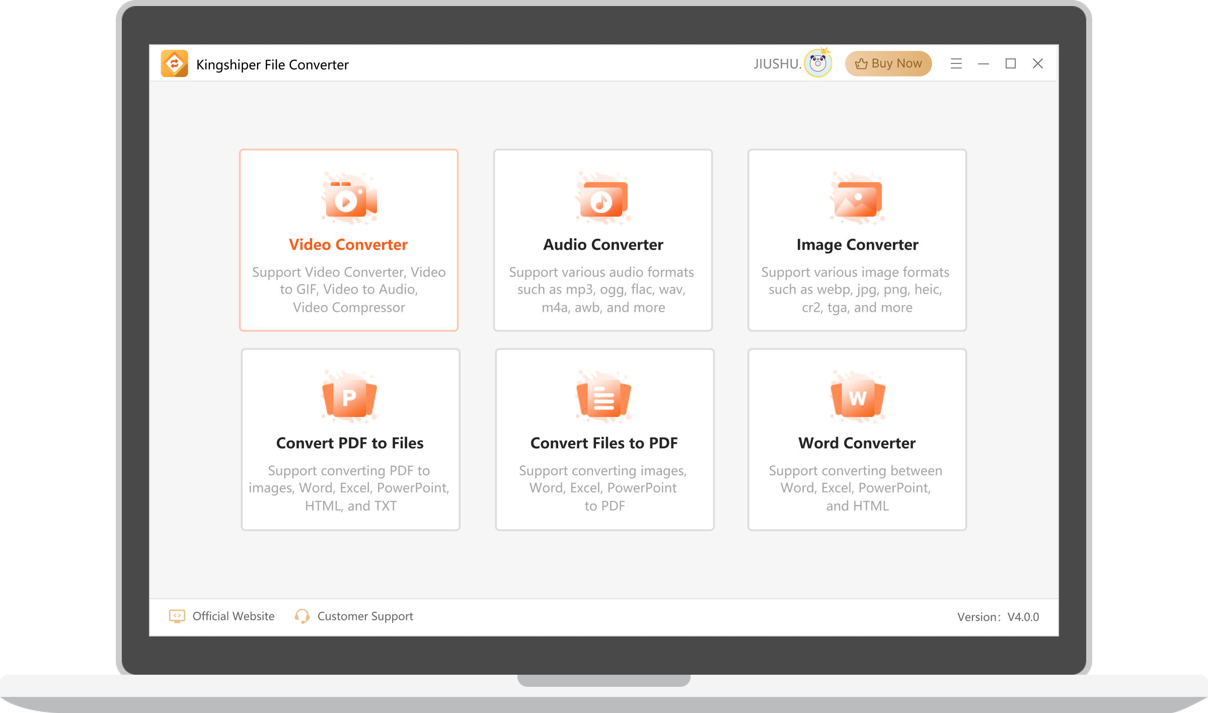Open the panda user avatar
1208x713 pixels.
[818, 63]
